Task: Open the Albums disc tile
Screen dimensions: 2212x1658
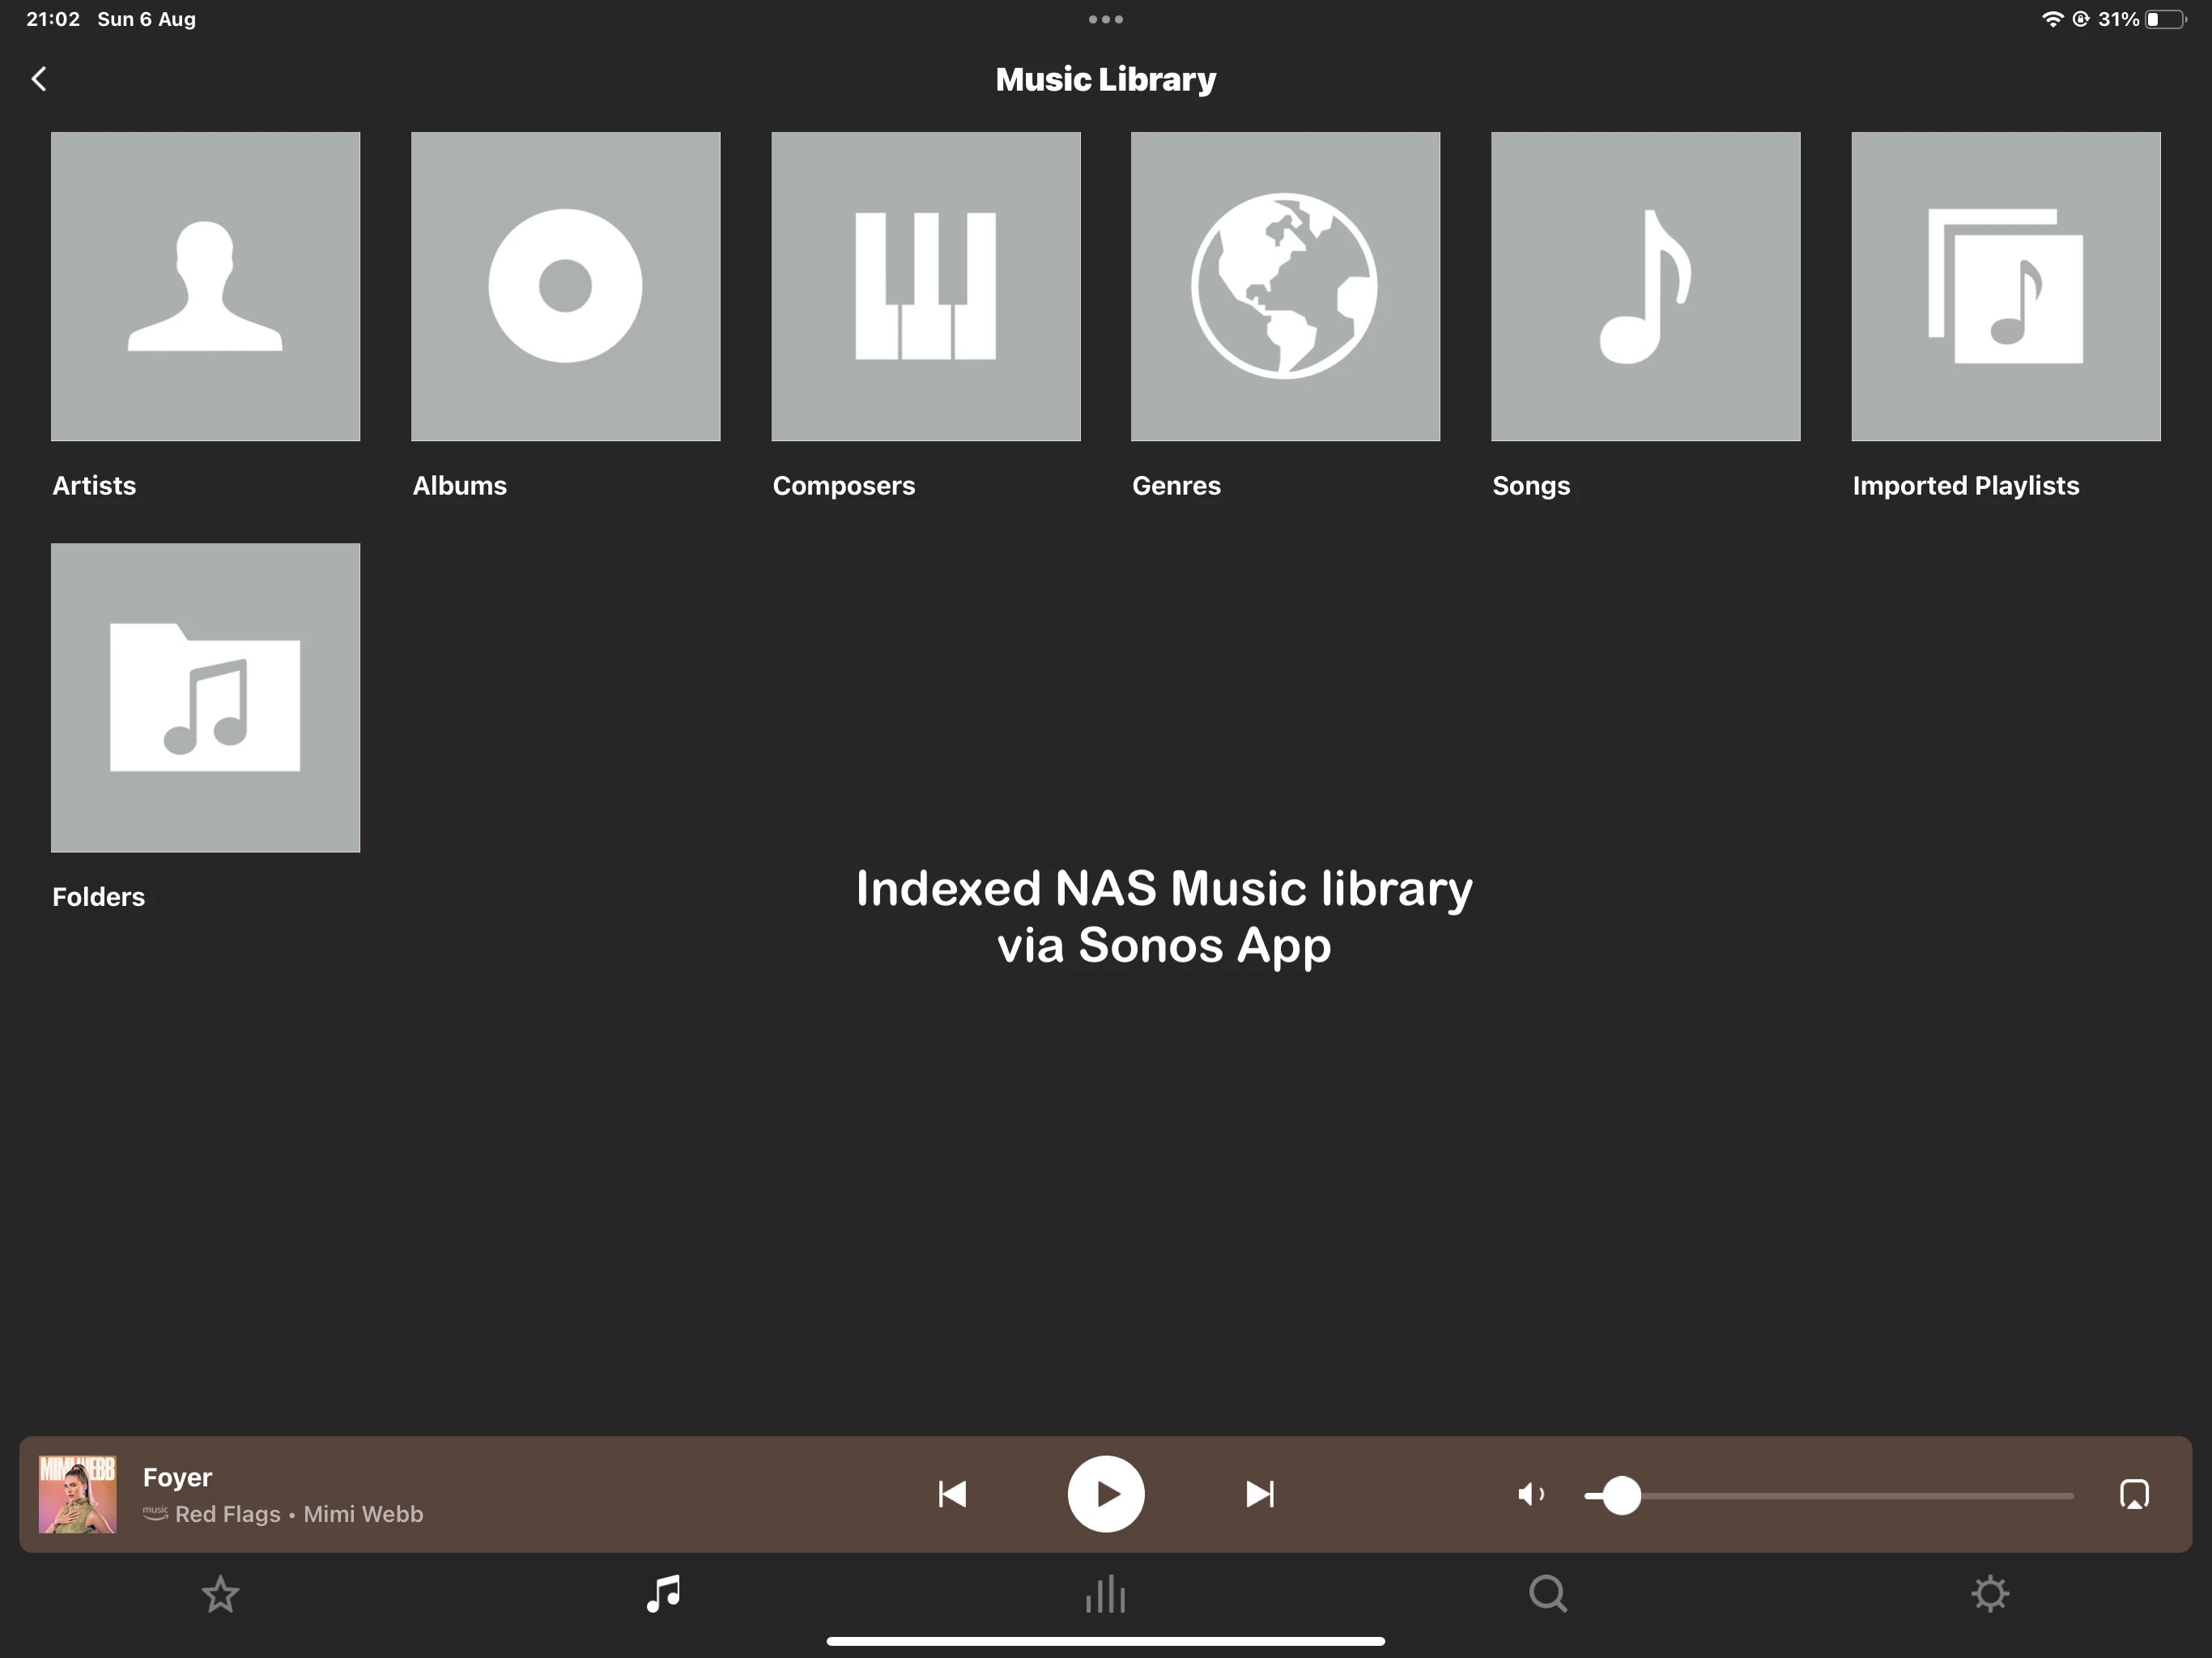Action: coord(565,286)
